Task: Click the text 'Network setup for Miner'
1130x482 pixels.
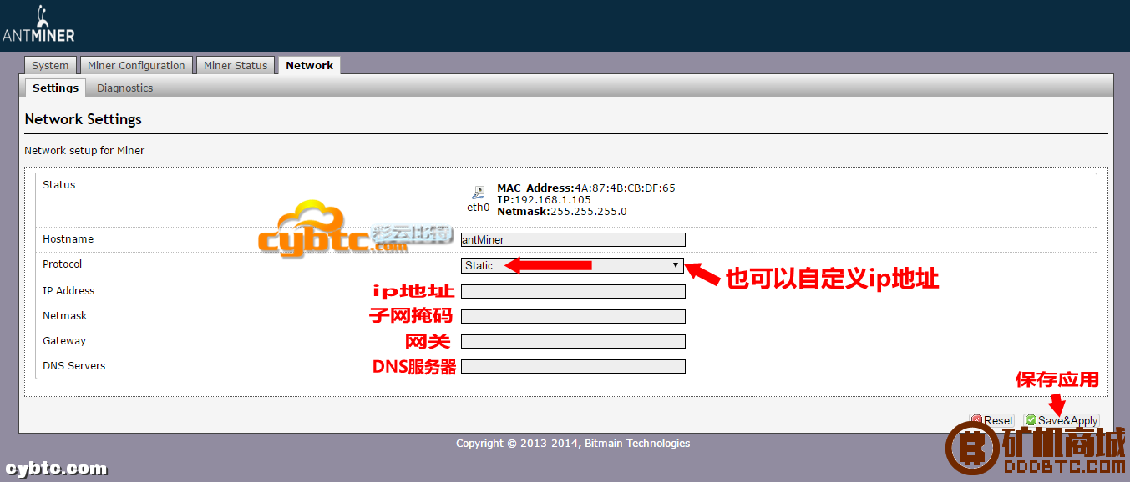Action: pyautogui.click(x=84, y=151)
